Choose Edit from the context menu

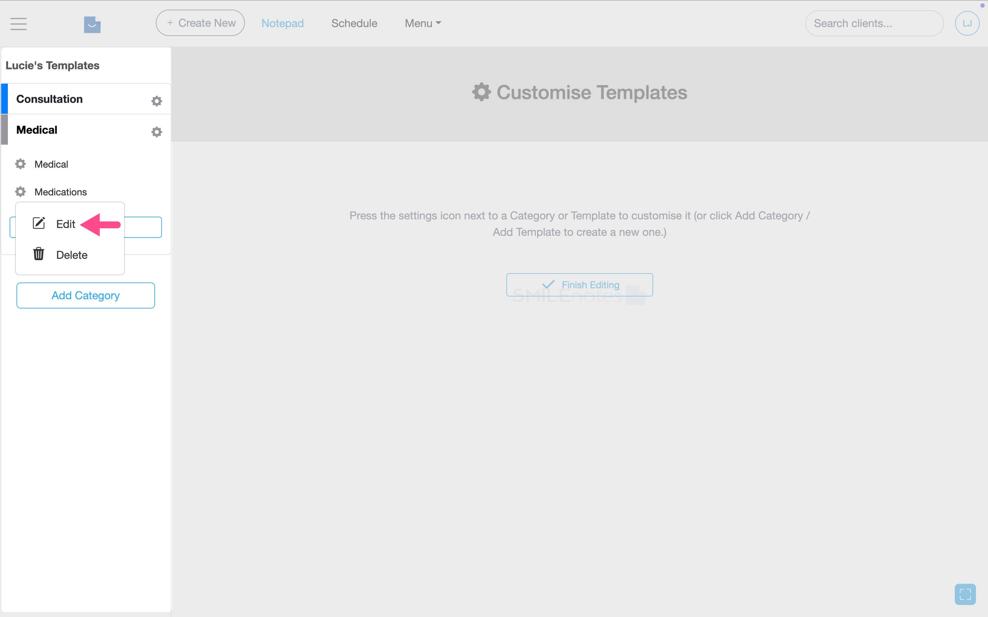point(66,223)
